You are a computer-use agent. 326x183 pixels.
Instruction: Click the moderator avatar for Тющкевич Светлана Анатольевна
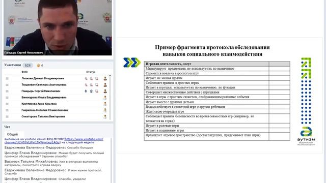point(105,85)
